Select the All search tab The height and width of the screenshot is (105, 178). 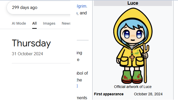click(34, 23)
